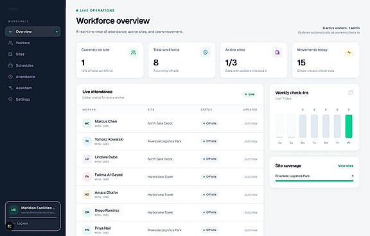This screenshot has height=236, width=370.
Task: Click the Monday bar in Weekly check-ins
Action: coord(303,126)
